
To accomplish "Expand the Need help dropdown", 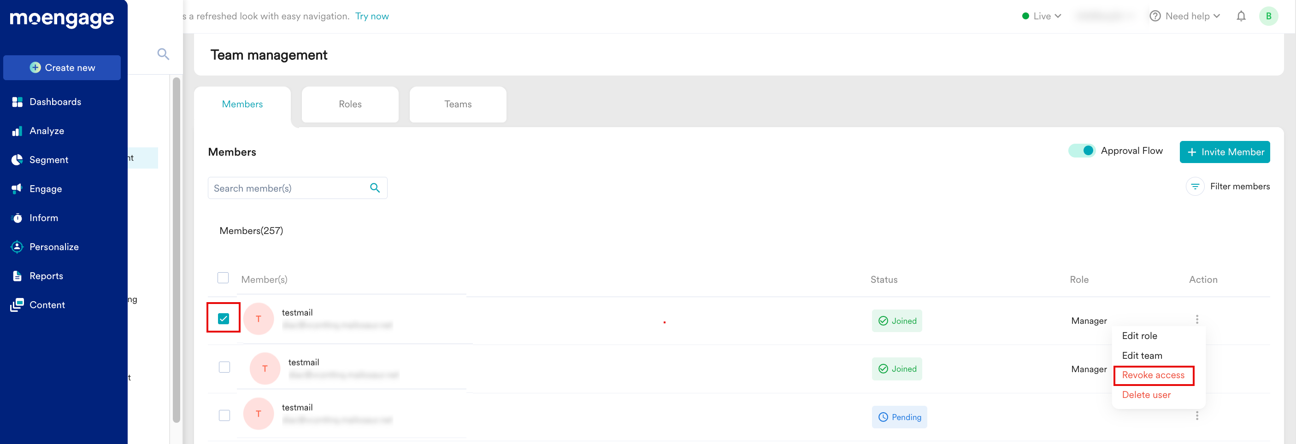I will click(x=1185, y=16).
